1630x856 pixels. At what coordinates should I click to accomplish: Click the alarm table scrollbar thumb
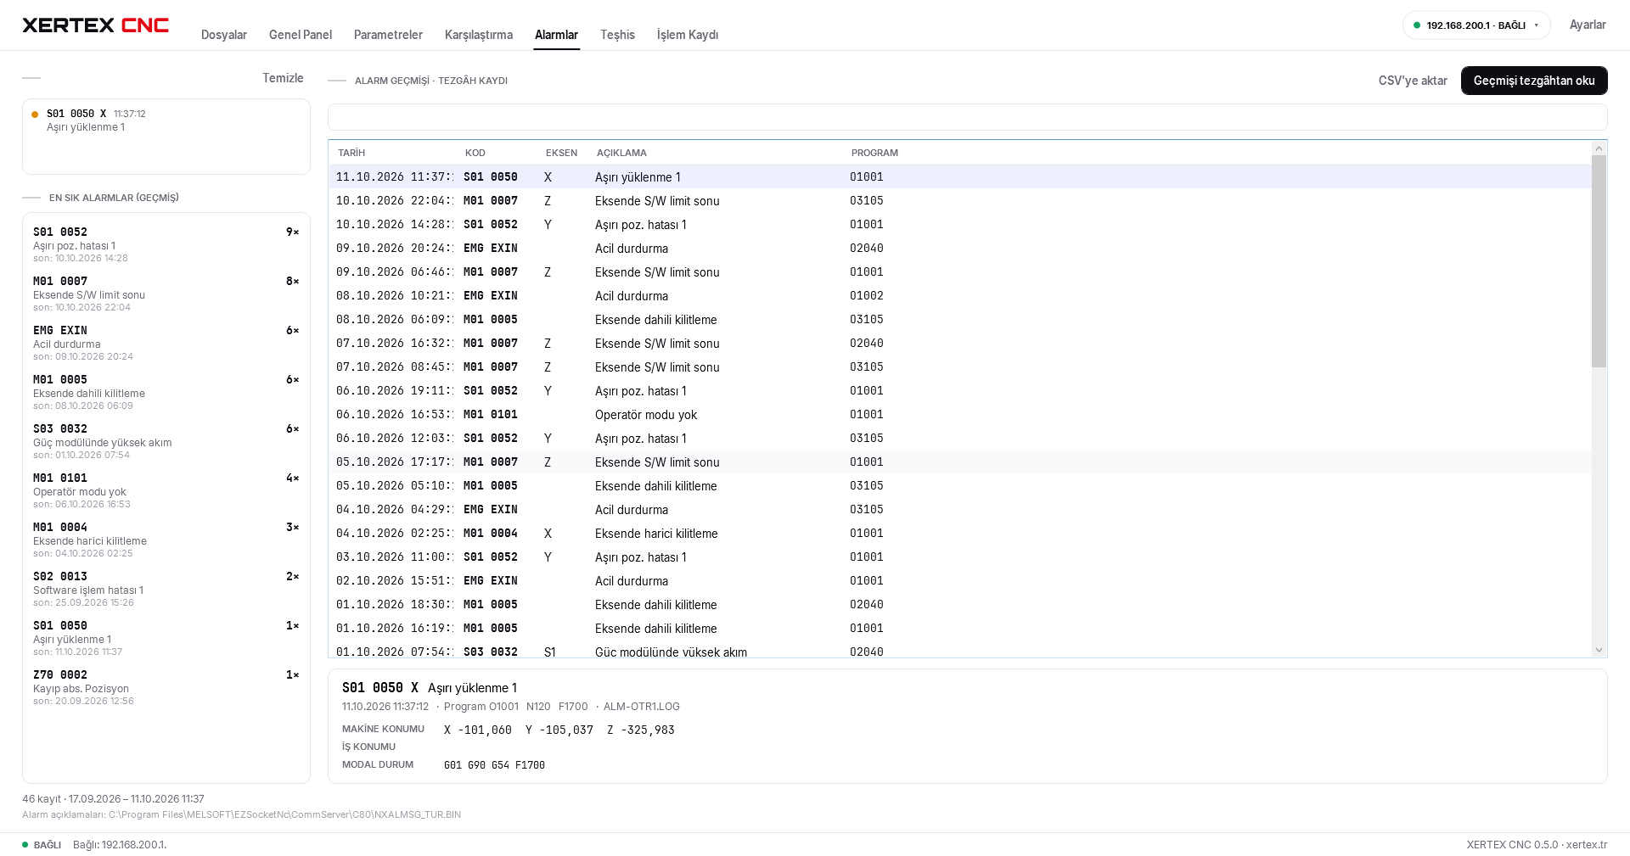tap(1599, 261)
